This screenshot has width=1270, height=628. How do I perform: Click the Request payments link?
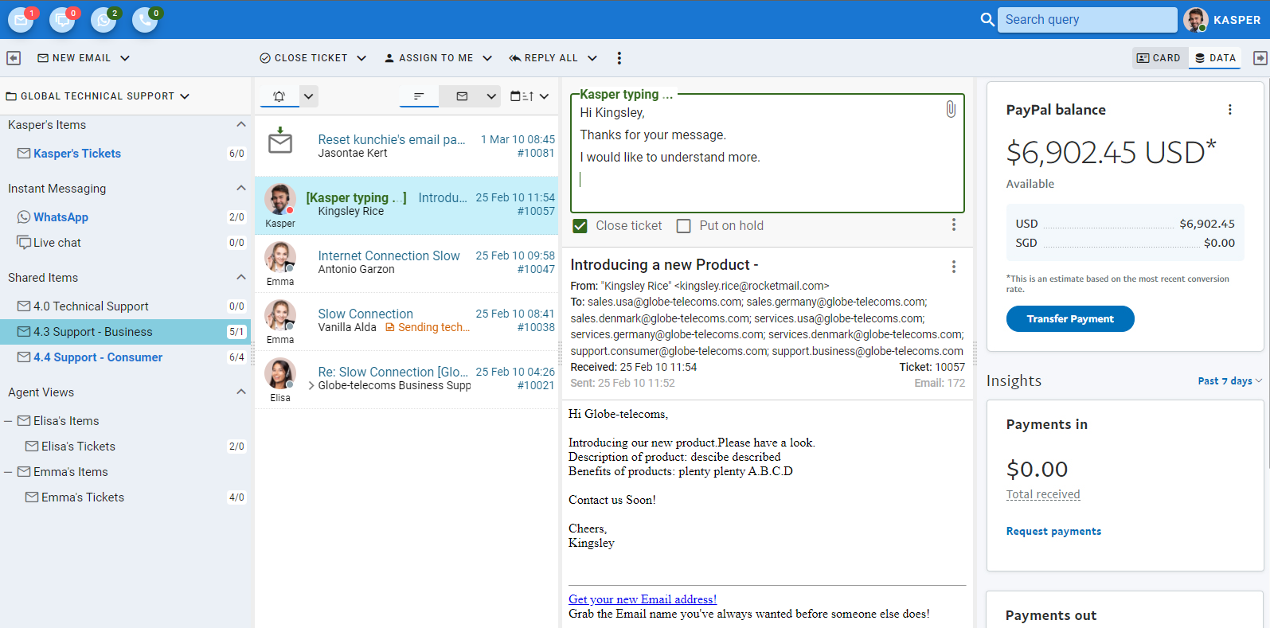(x=1053, y=532)
